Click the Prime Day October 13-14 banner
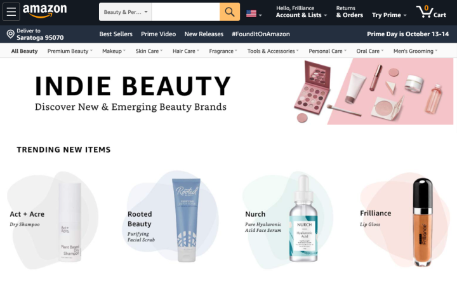 407,34
